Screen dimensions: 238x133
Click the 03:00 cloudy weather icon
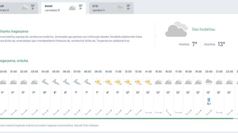pyautogui.click(x=34, y=82)
